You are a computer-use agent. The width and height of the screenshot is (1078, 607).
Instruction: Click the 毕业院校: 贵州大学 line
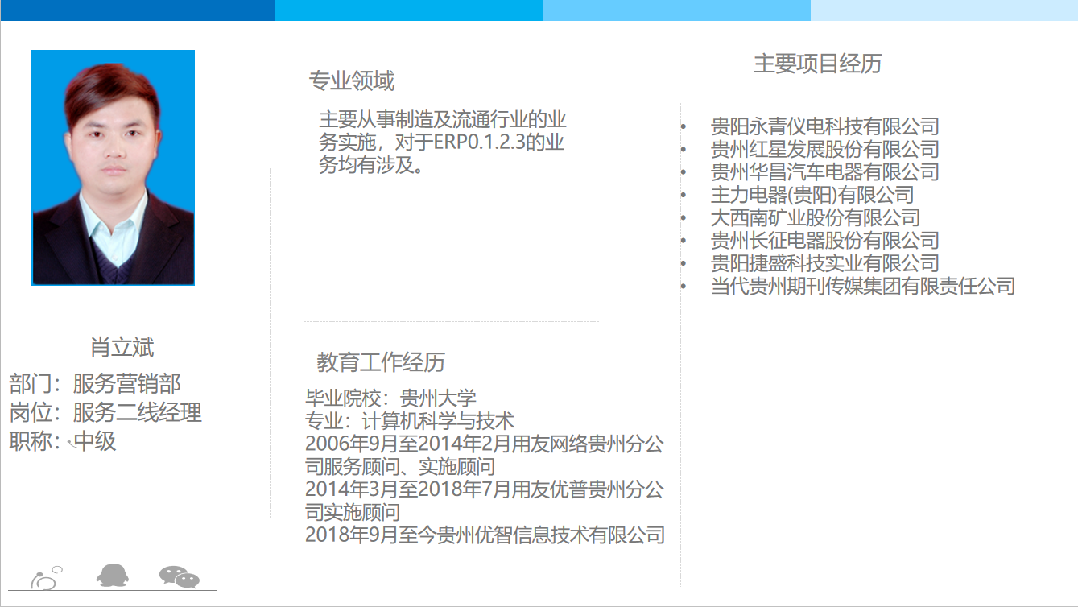tap(390, 398)
